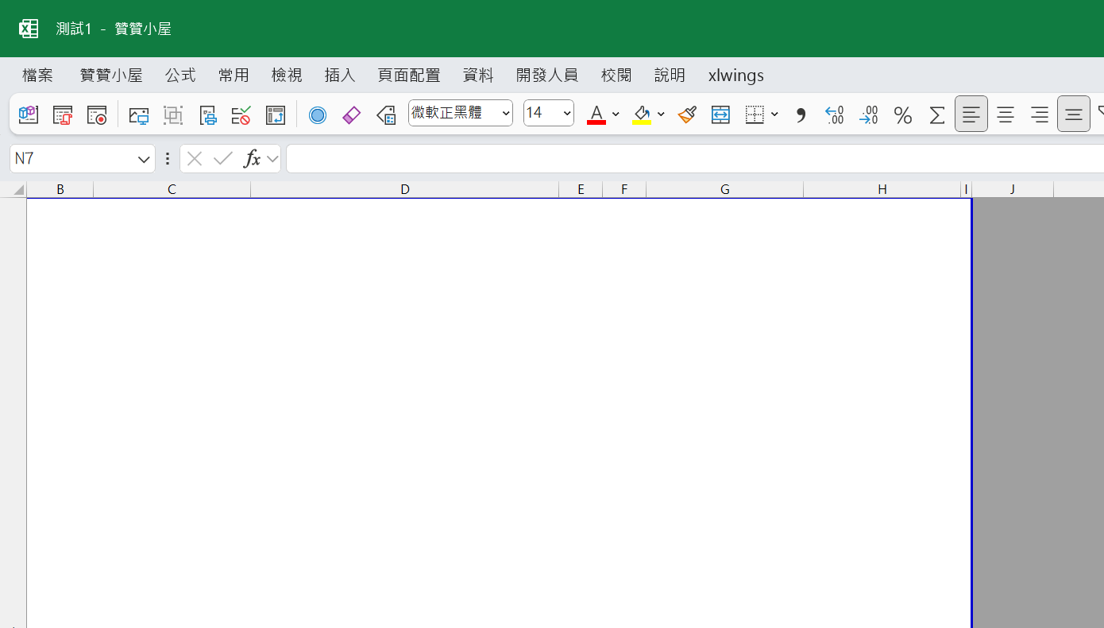Select column G header

tap(725, 189)
